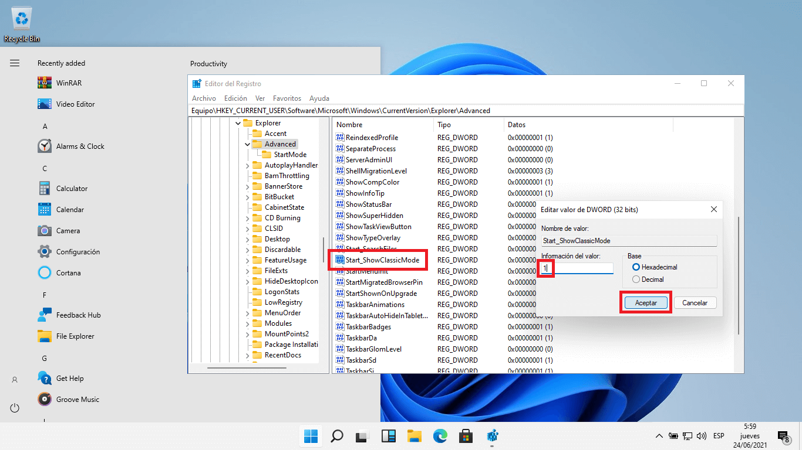The height and width of the screenshot is (450, 802).
Task: Open Configuración settings gear
Action: pyautogui.click(x=45, y=251)
